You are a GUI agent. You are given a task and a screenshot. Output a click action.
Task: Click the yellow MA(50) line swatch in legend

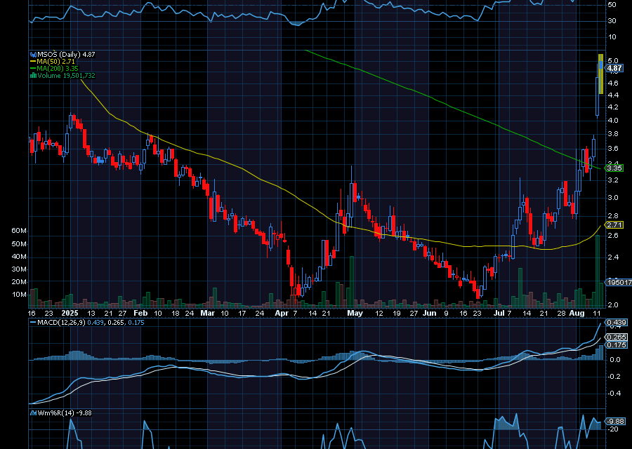point(33,62)
